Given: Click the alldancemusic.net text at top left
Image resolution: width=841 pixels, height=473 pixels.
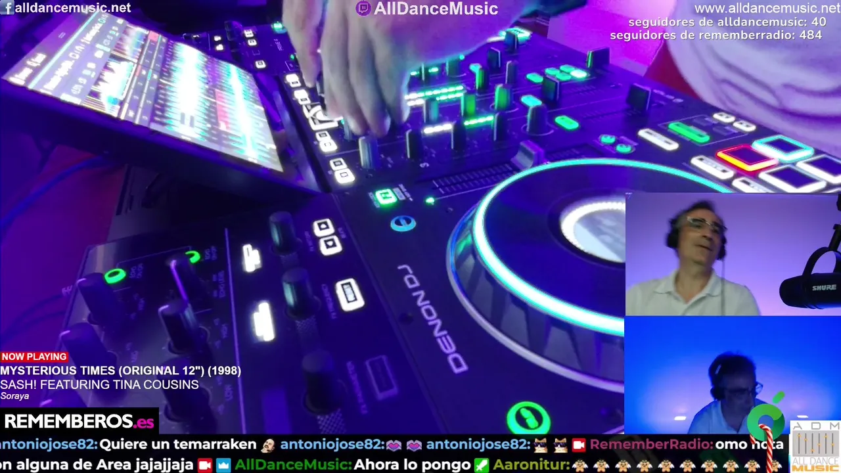Looking at the screenshot, I should point(73,8).
